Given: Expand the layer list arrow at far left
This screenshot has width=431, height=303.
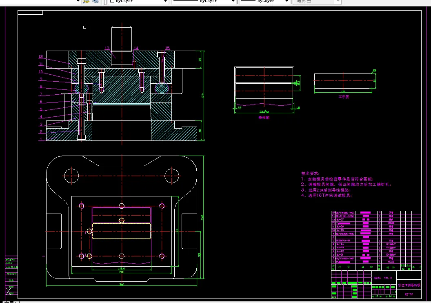Looking at the screenshot, I should pos(78,1).
